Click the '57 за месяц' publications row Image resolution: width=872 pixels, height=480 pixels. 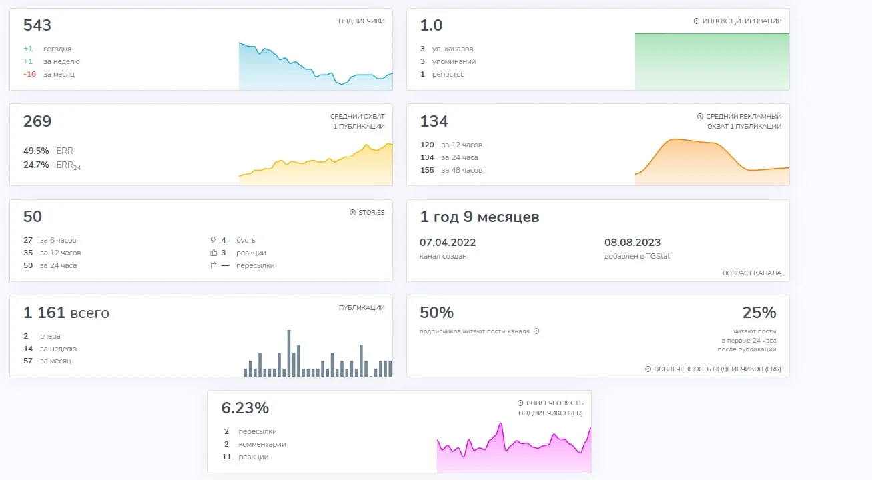click(47, 361)
